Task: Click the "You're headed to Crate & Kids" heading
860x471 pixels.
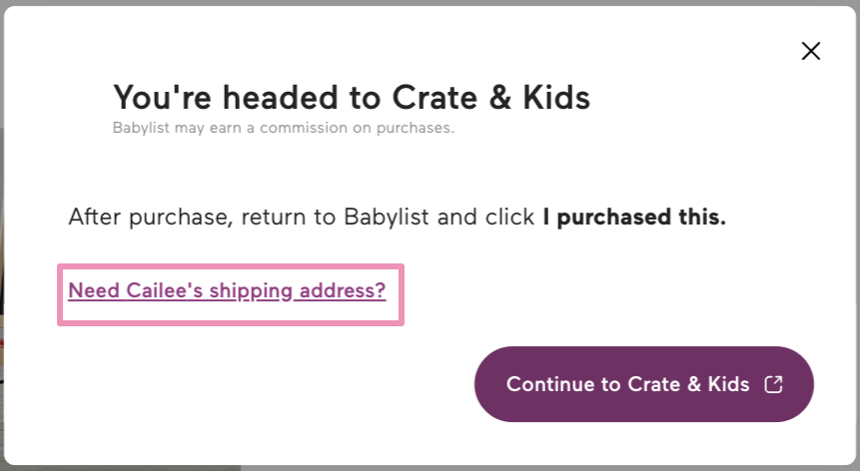Action: tap(351, 98)
